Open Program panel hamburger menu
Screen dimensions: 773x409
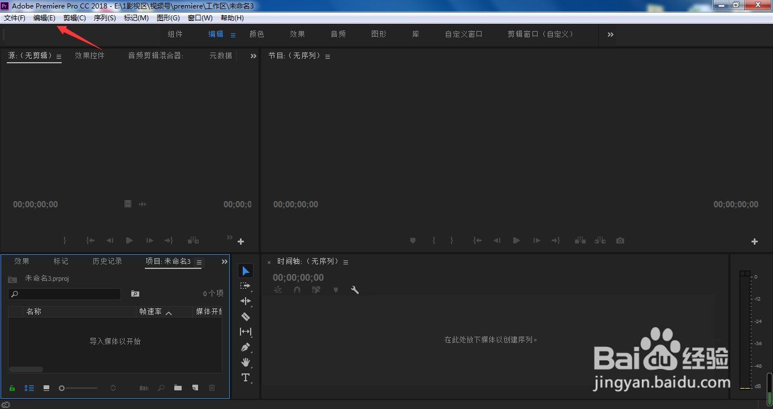328,56
